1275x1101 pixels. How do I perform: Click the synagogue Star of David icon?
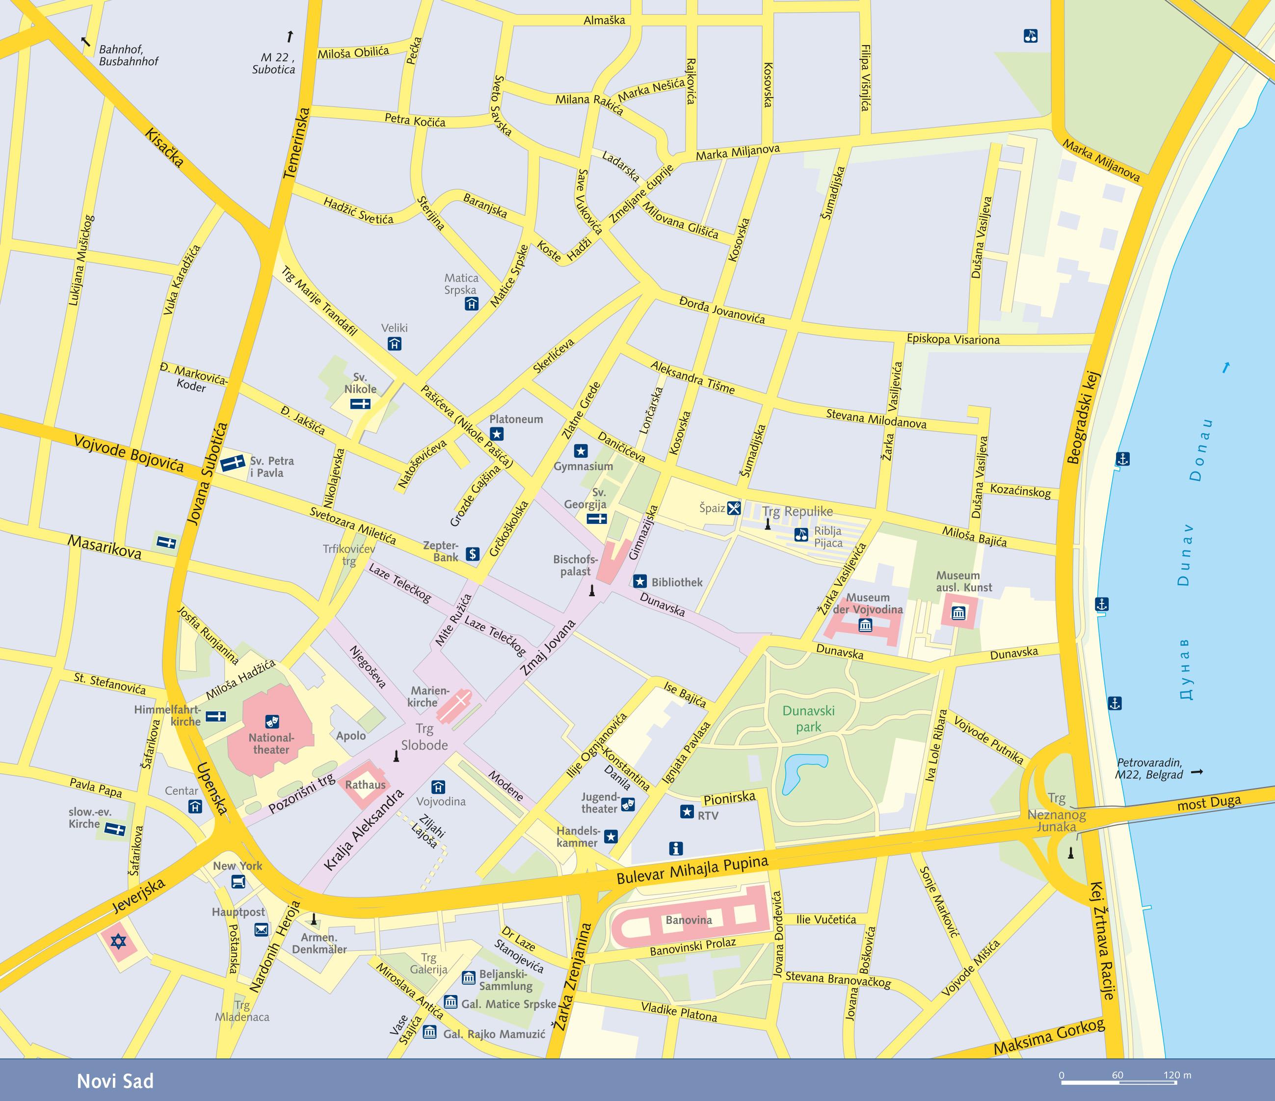coord(117,942)
